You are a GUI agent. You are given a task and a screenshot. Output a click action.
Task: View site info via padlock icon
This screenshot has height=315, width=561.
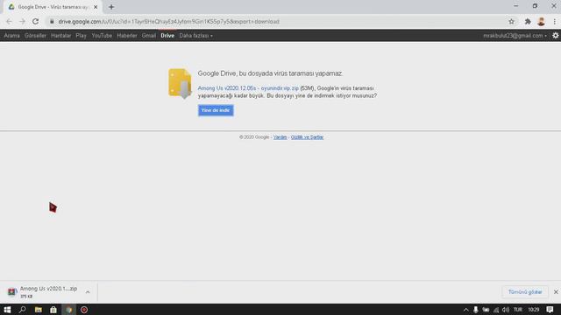pos(52,21)
